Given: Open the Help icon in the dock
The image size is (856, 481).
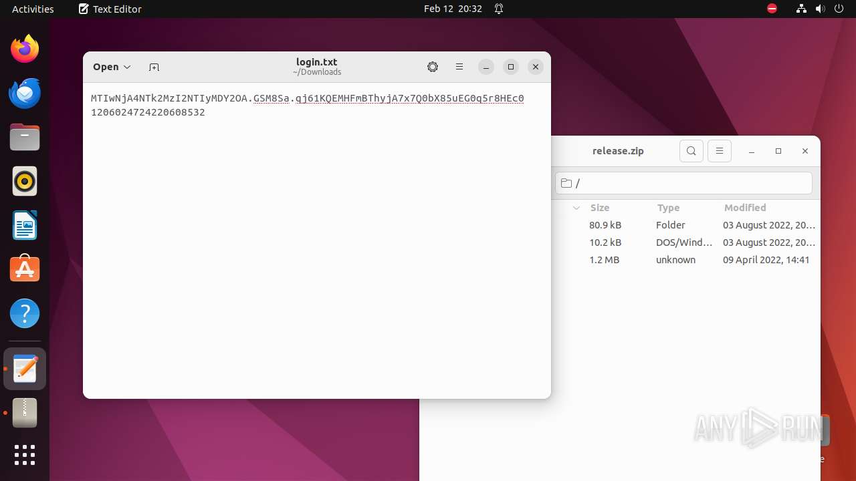Looking at the screenshot, I should (25, 313).
